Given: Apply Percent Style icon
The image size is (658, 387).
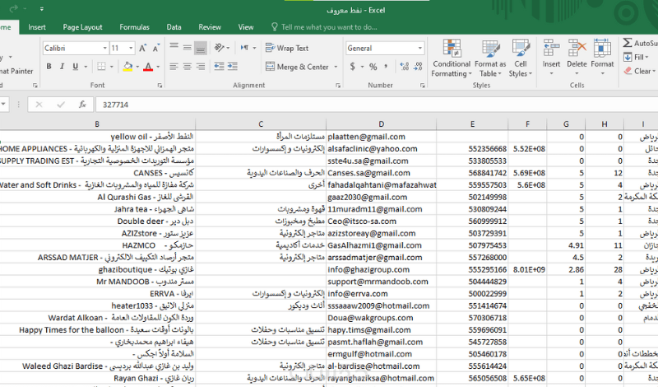Looking at the screenshot, I should click(x=373, y=67).
